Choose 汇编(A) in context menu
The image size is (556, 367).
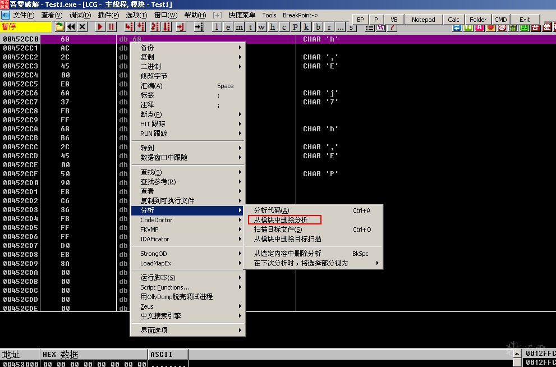(187, 86)
